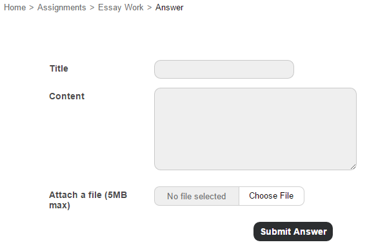367x247 pixels.
Task: Click the Content field label
Action: pos(66,96)
